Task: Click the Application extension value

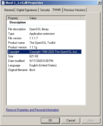Action: 42,34
